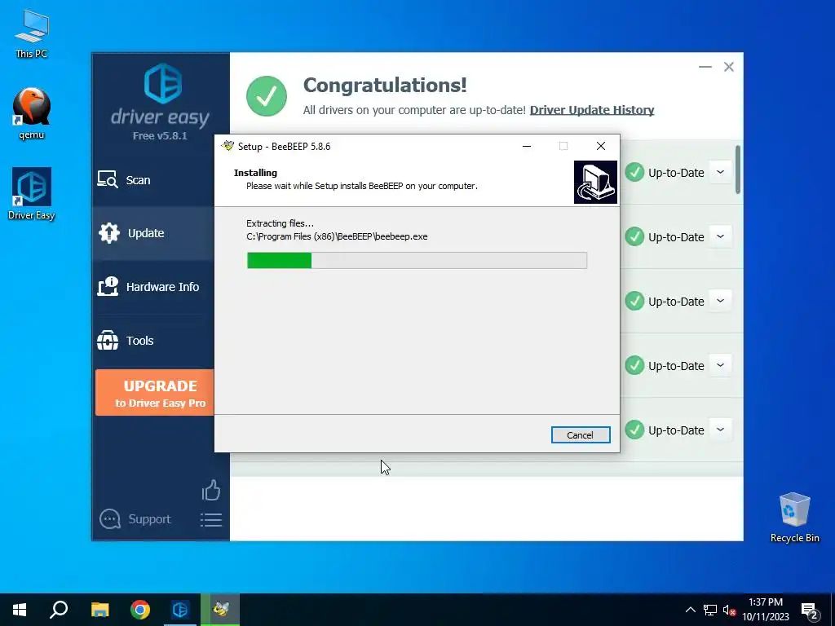Screen dimensions: 835x626
Task: Click the muted volume tray icon
Action: point(730,610)
